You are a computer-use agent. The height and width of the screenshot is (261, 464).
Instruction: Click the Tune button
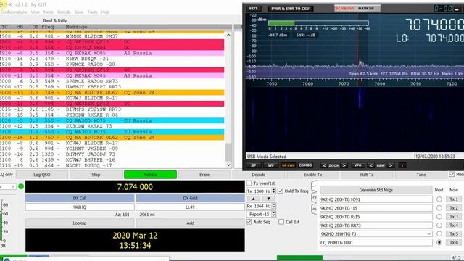(x=421, y=175)
